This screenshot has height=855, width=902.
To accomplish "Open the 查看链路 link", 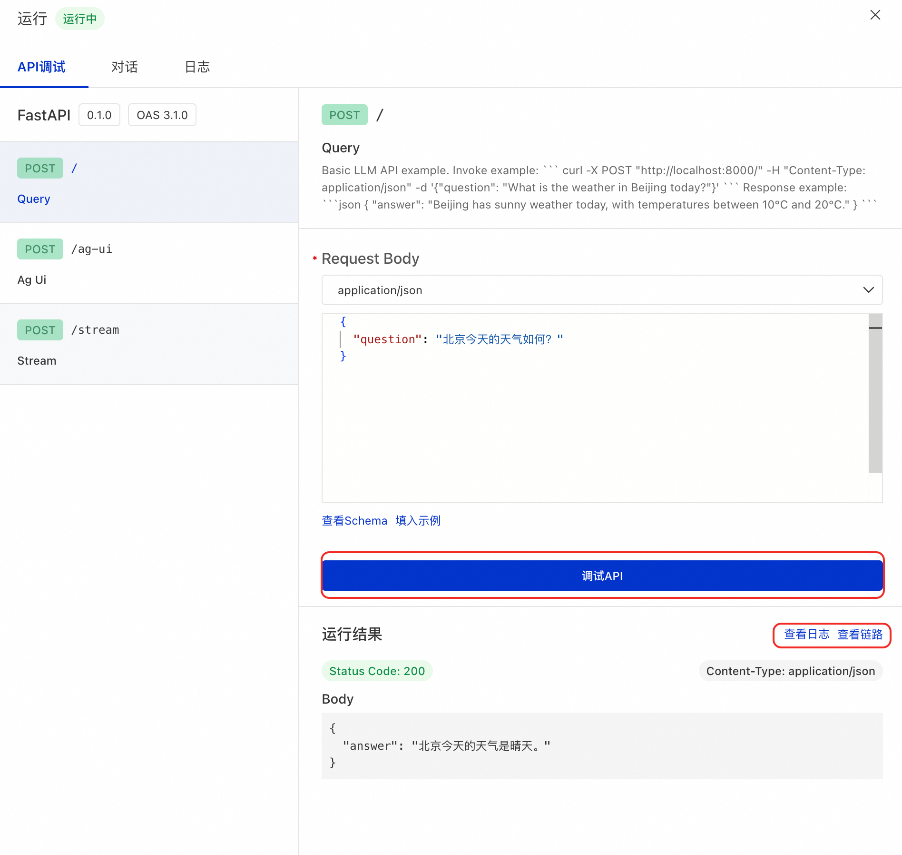I will pos(860,635).
